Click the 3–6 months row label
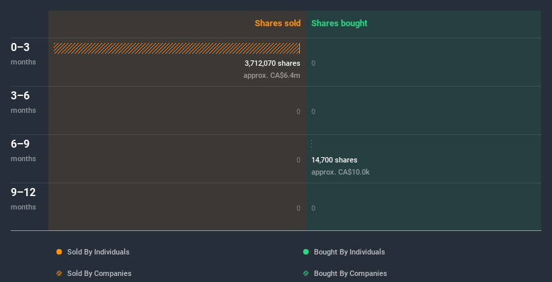552x282 pixels. pyautogui.click(x=24, y=102)
